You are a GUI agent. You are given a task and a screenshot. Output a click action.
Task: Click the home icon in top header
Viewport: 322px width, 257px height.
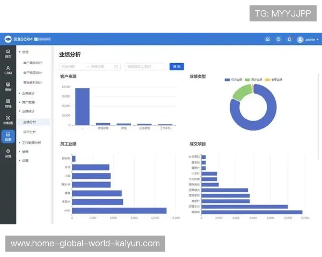point(268,39)
